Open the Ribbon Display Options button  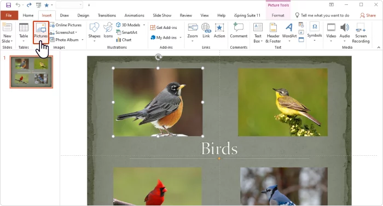332,4
